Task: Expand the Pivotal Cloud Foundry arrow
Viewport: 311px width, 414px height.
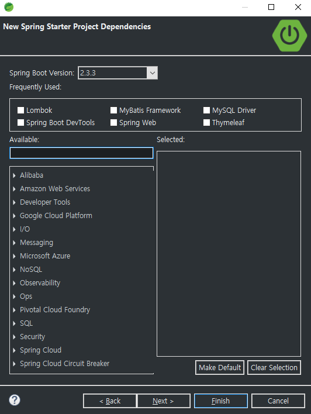Action: [14, 310]
